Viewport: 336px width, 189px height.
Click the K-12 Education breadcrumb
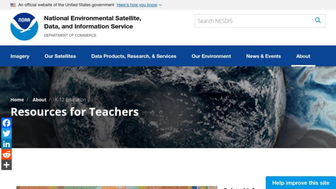click(70, 100)
